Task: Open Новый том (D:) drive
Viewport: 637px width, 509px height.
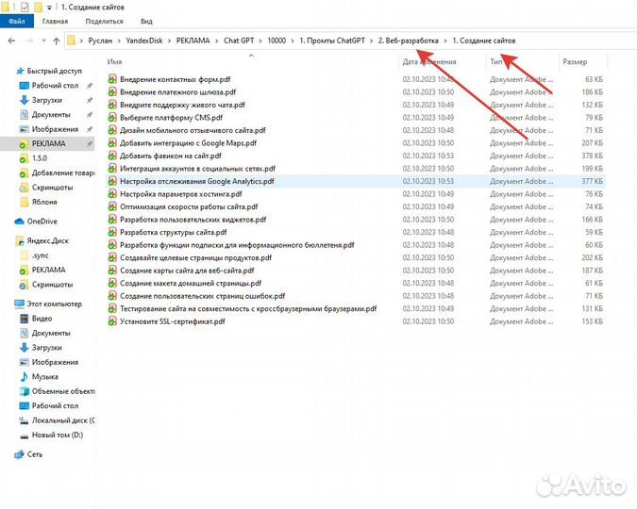Action: (58, 435)
